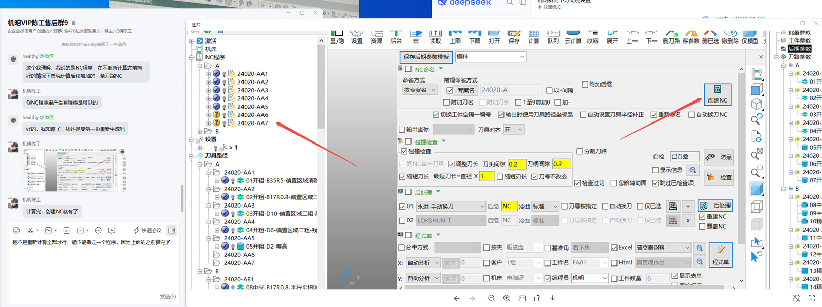Toggle the 1至9前加0 checkbox
822x307 pixels.
click(x=518, y=103)
